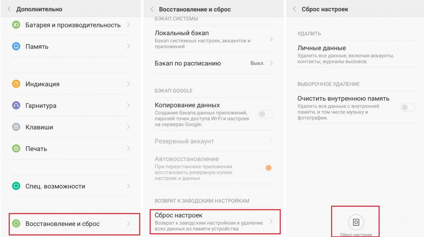Open the Резервный аккаунт setting

click(x=214, y=141)
